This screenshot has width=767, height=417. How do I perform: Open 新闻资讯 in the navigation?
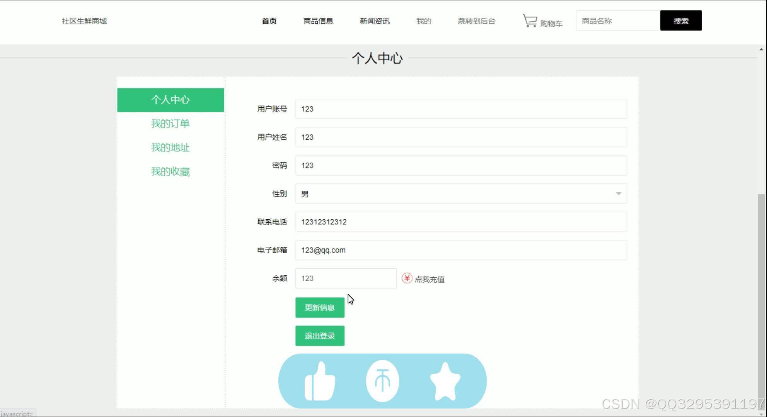pyautogui.click(x=375, y=21)
